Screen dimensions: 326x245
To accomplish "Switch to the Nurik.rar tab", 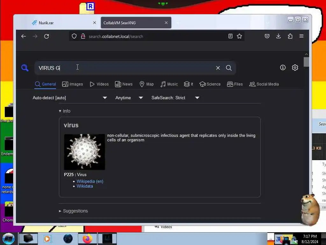I will click(64, 23).
